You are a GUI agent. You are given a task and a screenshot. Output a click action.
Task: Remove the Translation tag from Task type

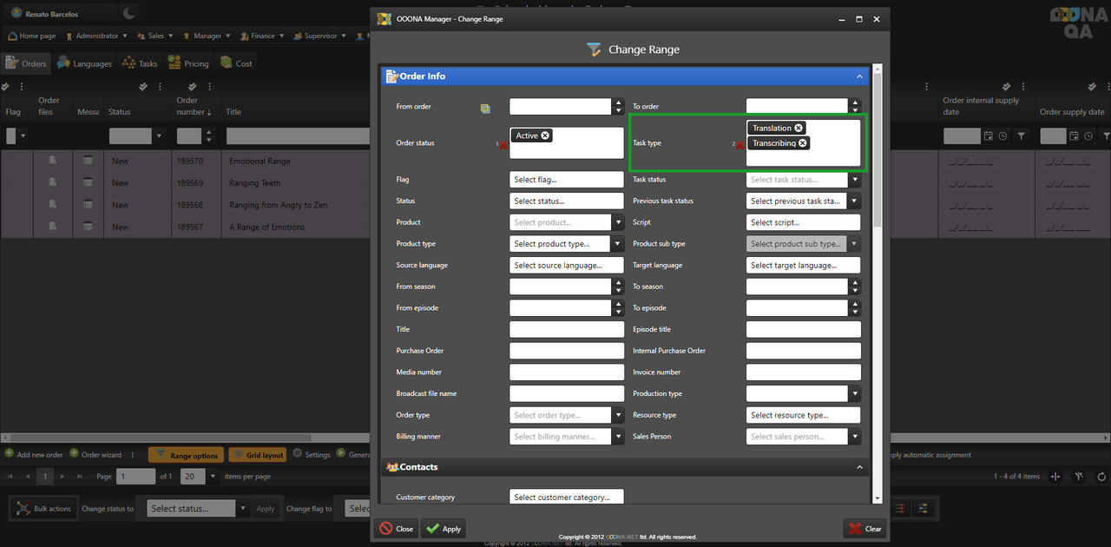(x=799, y=128)
